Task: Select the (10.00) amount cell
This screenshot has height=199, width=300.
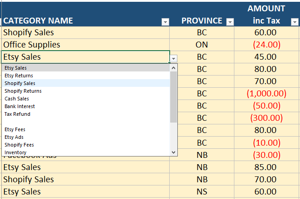Action: tap(266, 142)
